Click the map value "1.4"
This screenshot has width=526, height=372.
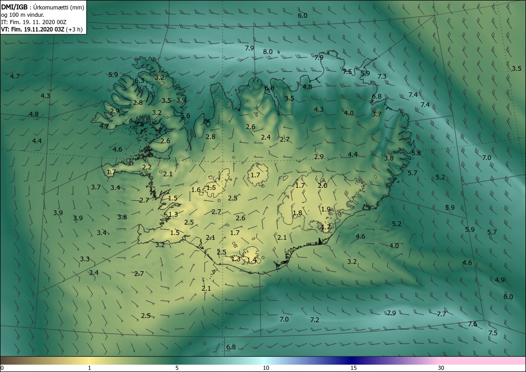pyautogui.click(x=251, y=260)
